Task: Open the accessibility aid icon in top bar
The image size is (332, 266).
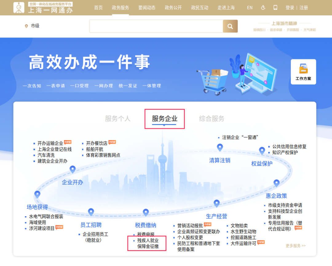Action: (x=263, y=7)
